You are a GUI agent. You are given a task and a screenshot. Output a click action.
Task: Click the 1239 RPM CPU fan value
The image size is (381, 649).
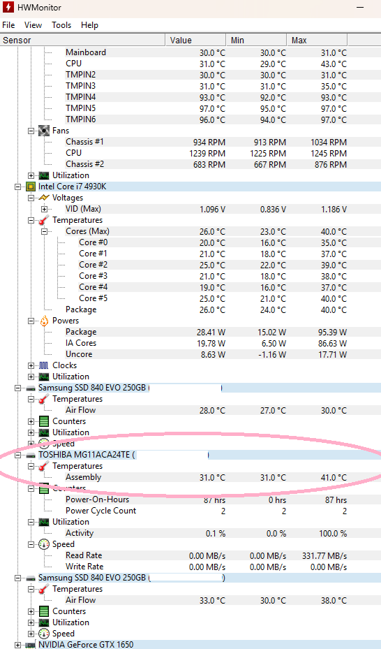pos(207,154)
